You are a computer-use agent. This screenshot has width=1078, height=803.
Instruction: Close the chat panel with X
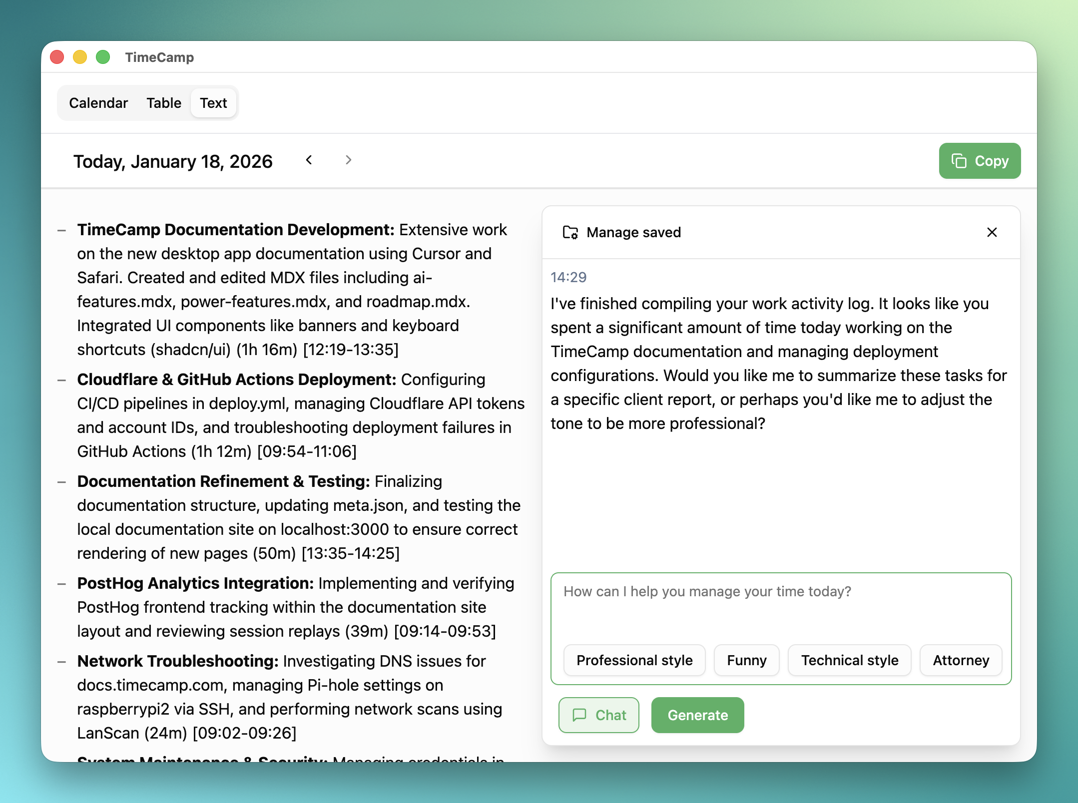click(992, 232)
